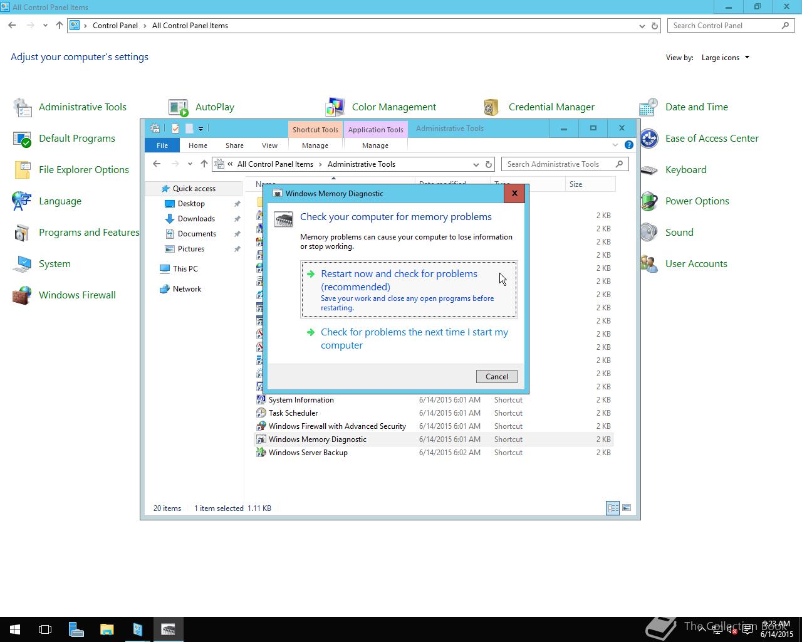Open Task View on taskbar
The height and width of the screenshot is (642, 802).
click(x=45, y=629)
